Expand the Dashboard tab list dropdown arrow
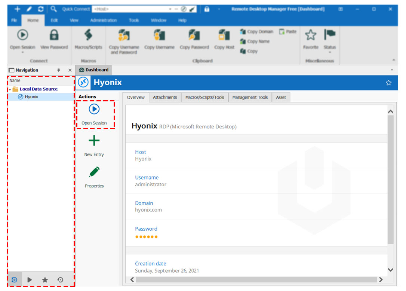Viewport: 406px width, 291px height. 392,70
